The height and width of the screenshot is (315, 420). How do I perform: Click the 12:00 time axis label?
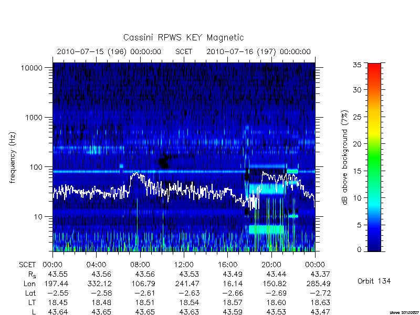(184, 265)
